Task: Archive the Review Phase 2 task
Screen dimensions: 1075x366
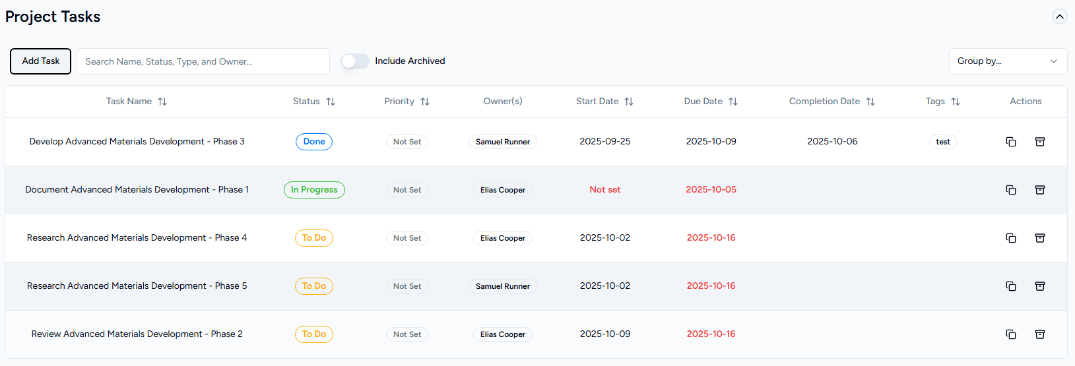Action: tap(1039, 334)
